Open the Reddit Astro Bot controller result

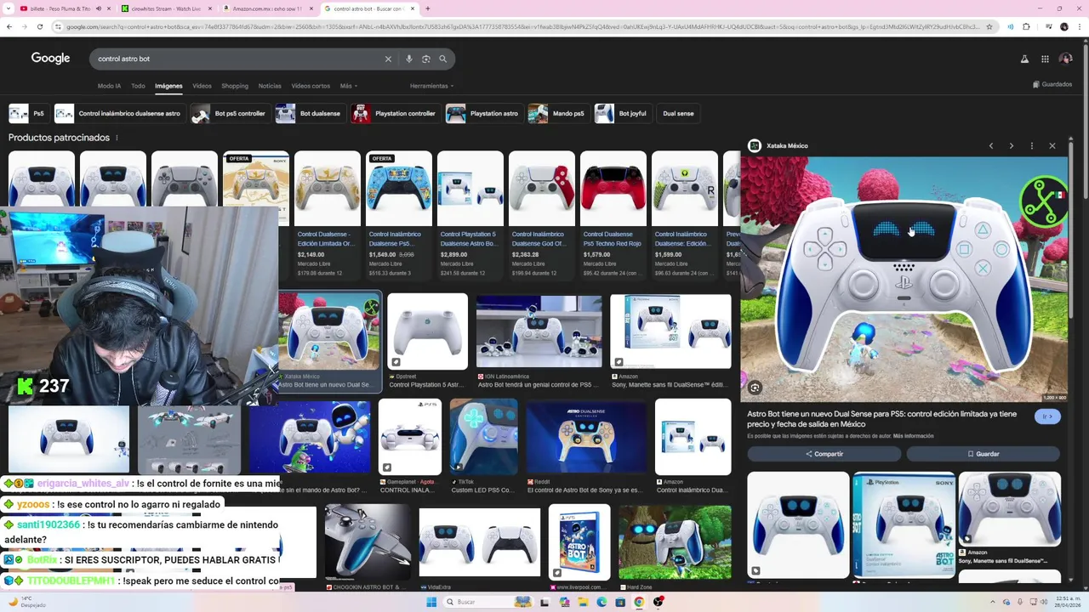pyautogui.click(x=586, y=435)
